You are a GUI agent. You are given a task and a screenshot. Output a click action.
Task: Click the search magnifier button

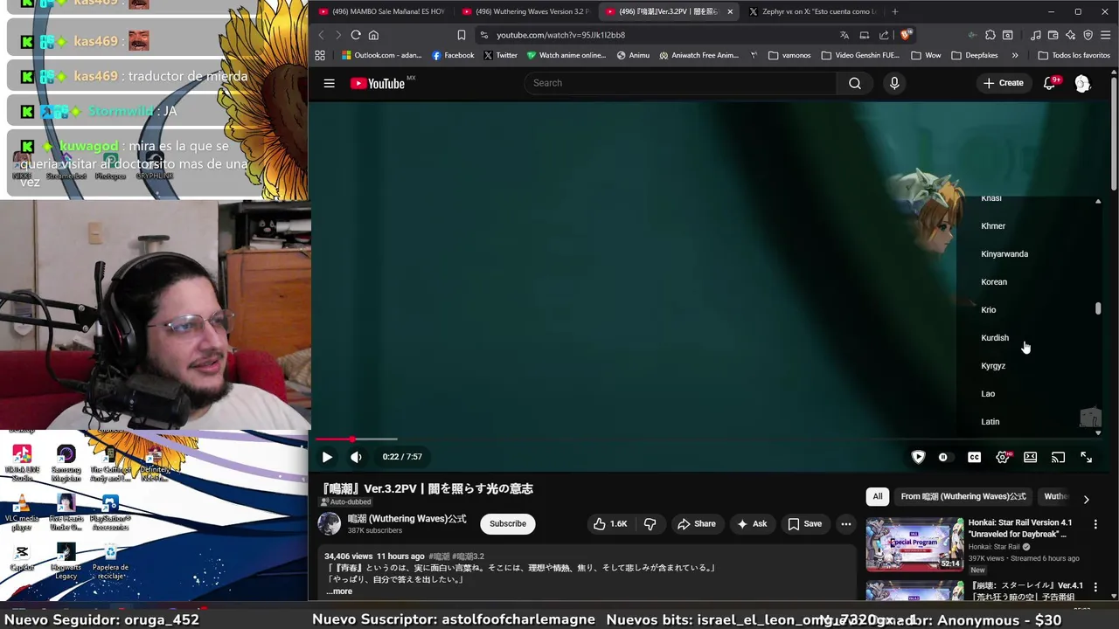[x=855, y=83]
